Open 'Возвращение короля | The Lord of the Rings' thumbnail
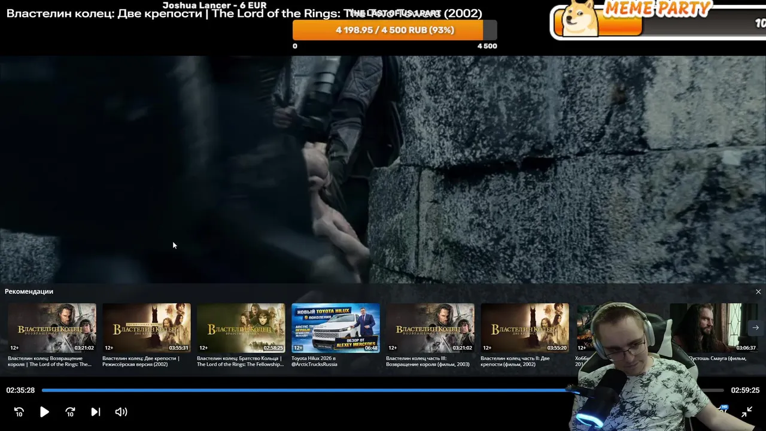766x431 pixels. pyautogui.click(x=52, y=327)
